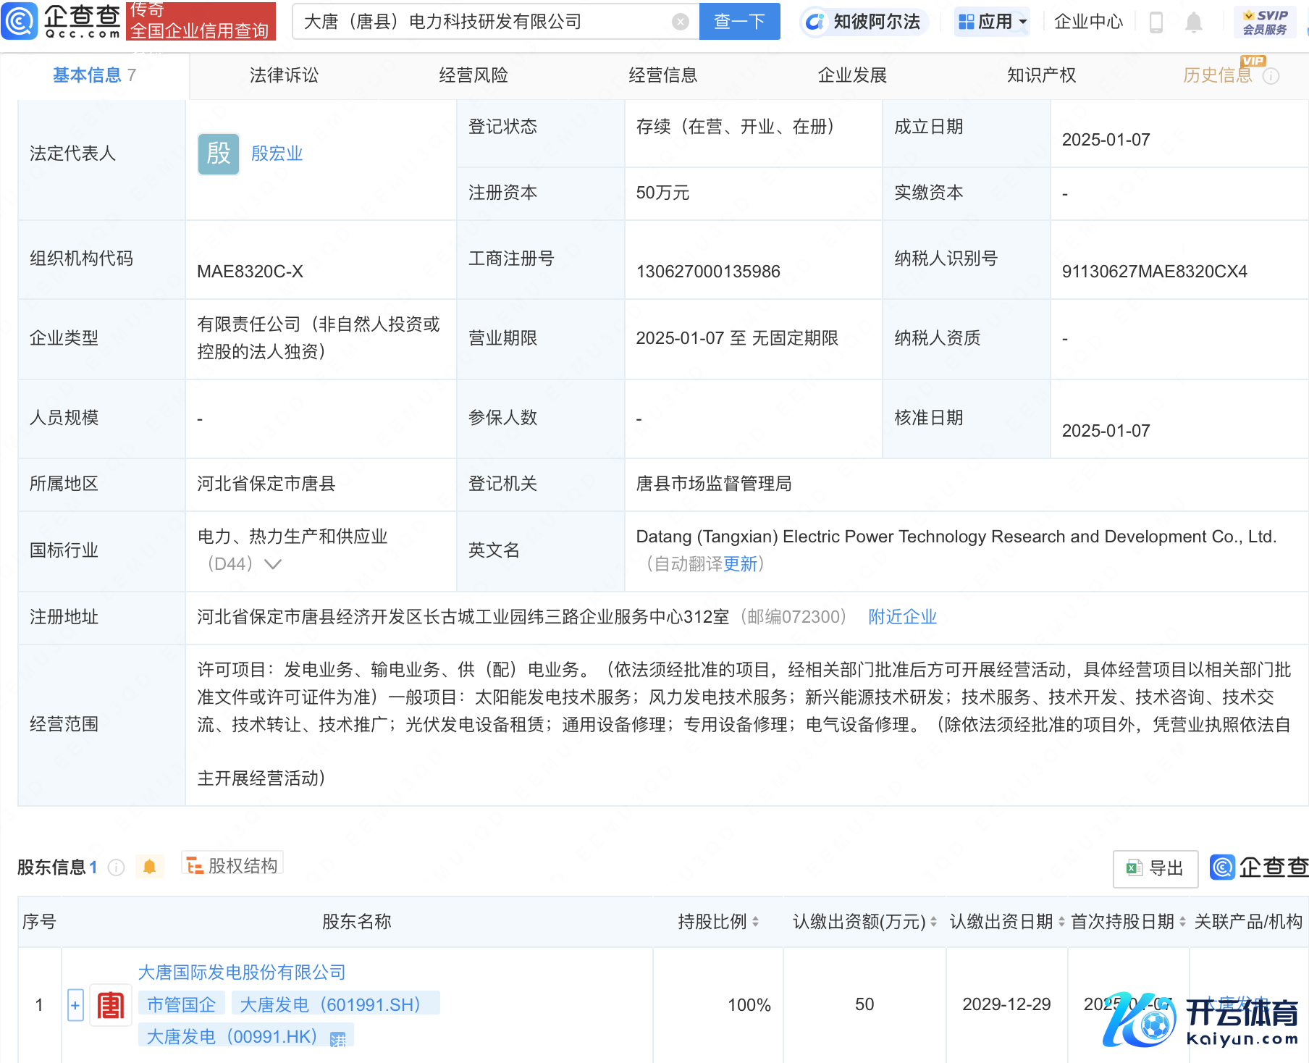Expand the 国标行业 D44 chevron

(273, 564)
